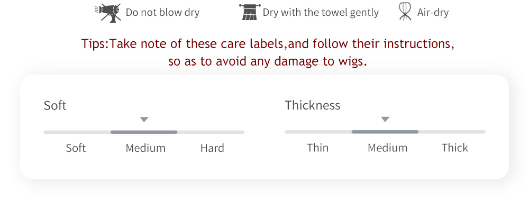Image resolution: width=529 pixels, height=200 pixels.
Task: Click the triangle marker above the Thickness slider
Action: 385,120
